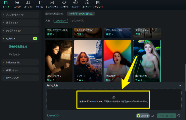Viewport: 186px width, 120px height.
Task: Select ファンタジー category filter
Action: (x=61, y=21)
